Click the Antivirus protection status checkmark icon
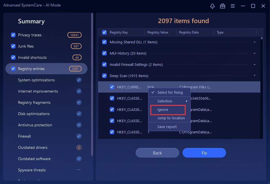The image size is (270, 184). 79,125
